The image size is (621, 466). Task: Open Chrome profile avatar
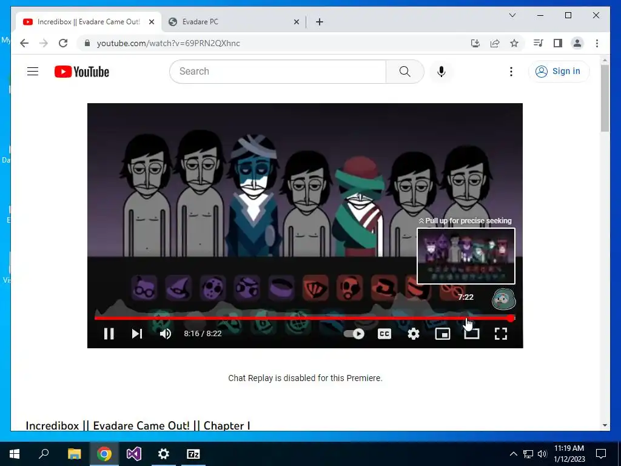point(577,43)
